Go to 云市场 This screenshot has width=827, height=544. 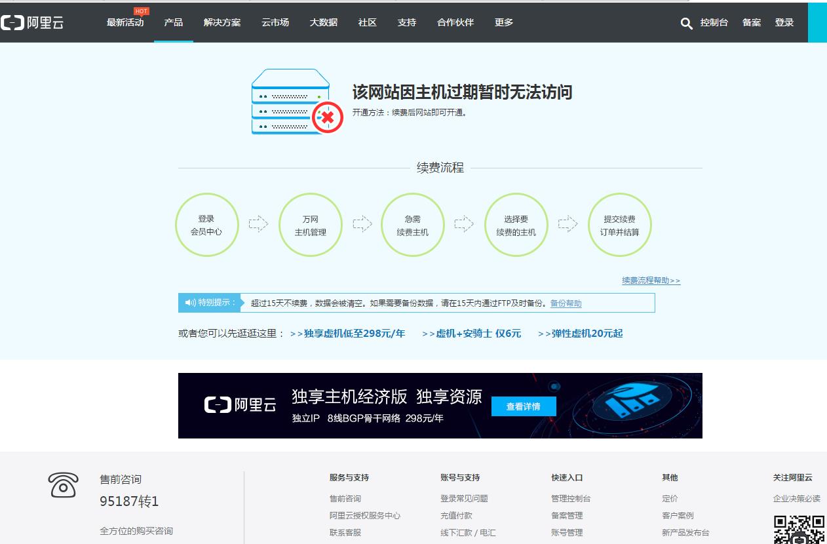[275, 22]
